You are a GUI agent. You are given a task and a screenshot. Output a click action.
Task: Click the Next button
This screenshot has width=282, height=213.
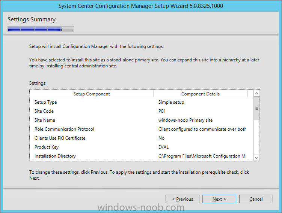click(219, 199)
